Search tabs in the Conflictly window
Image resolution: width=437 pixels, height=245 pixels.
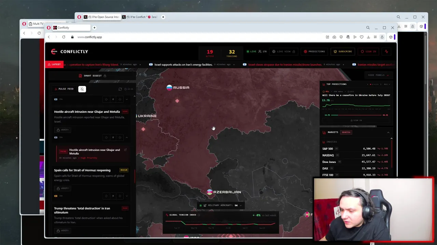368,28
